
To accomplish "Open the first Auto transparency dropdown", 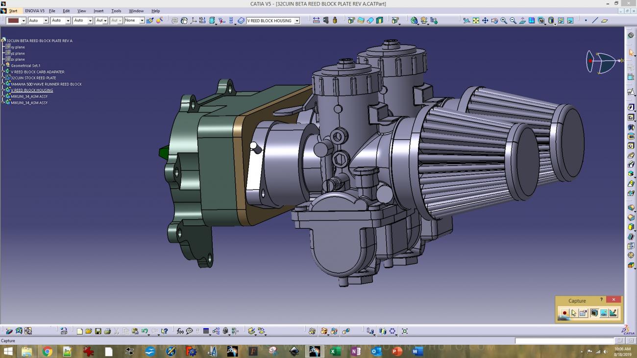I will [x=46, y=21].
